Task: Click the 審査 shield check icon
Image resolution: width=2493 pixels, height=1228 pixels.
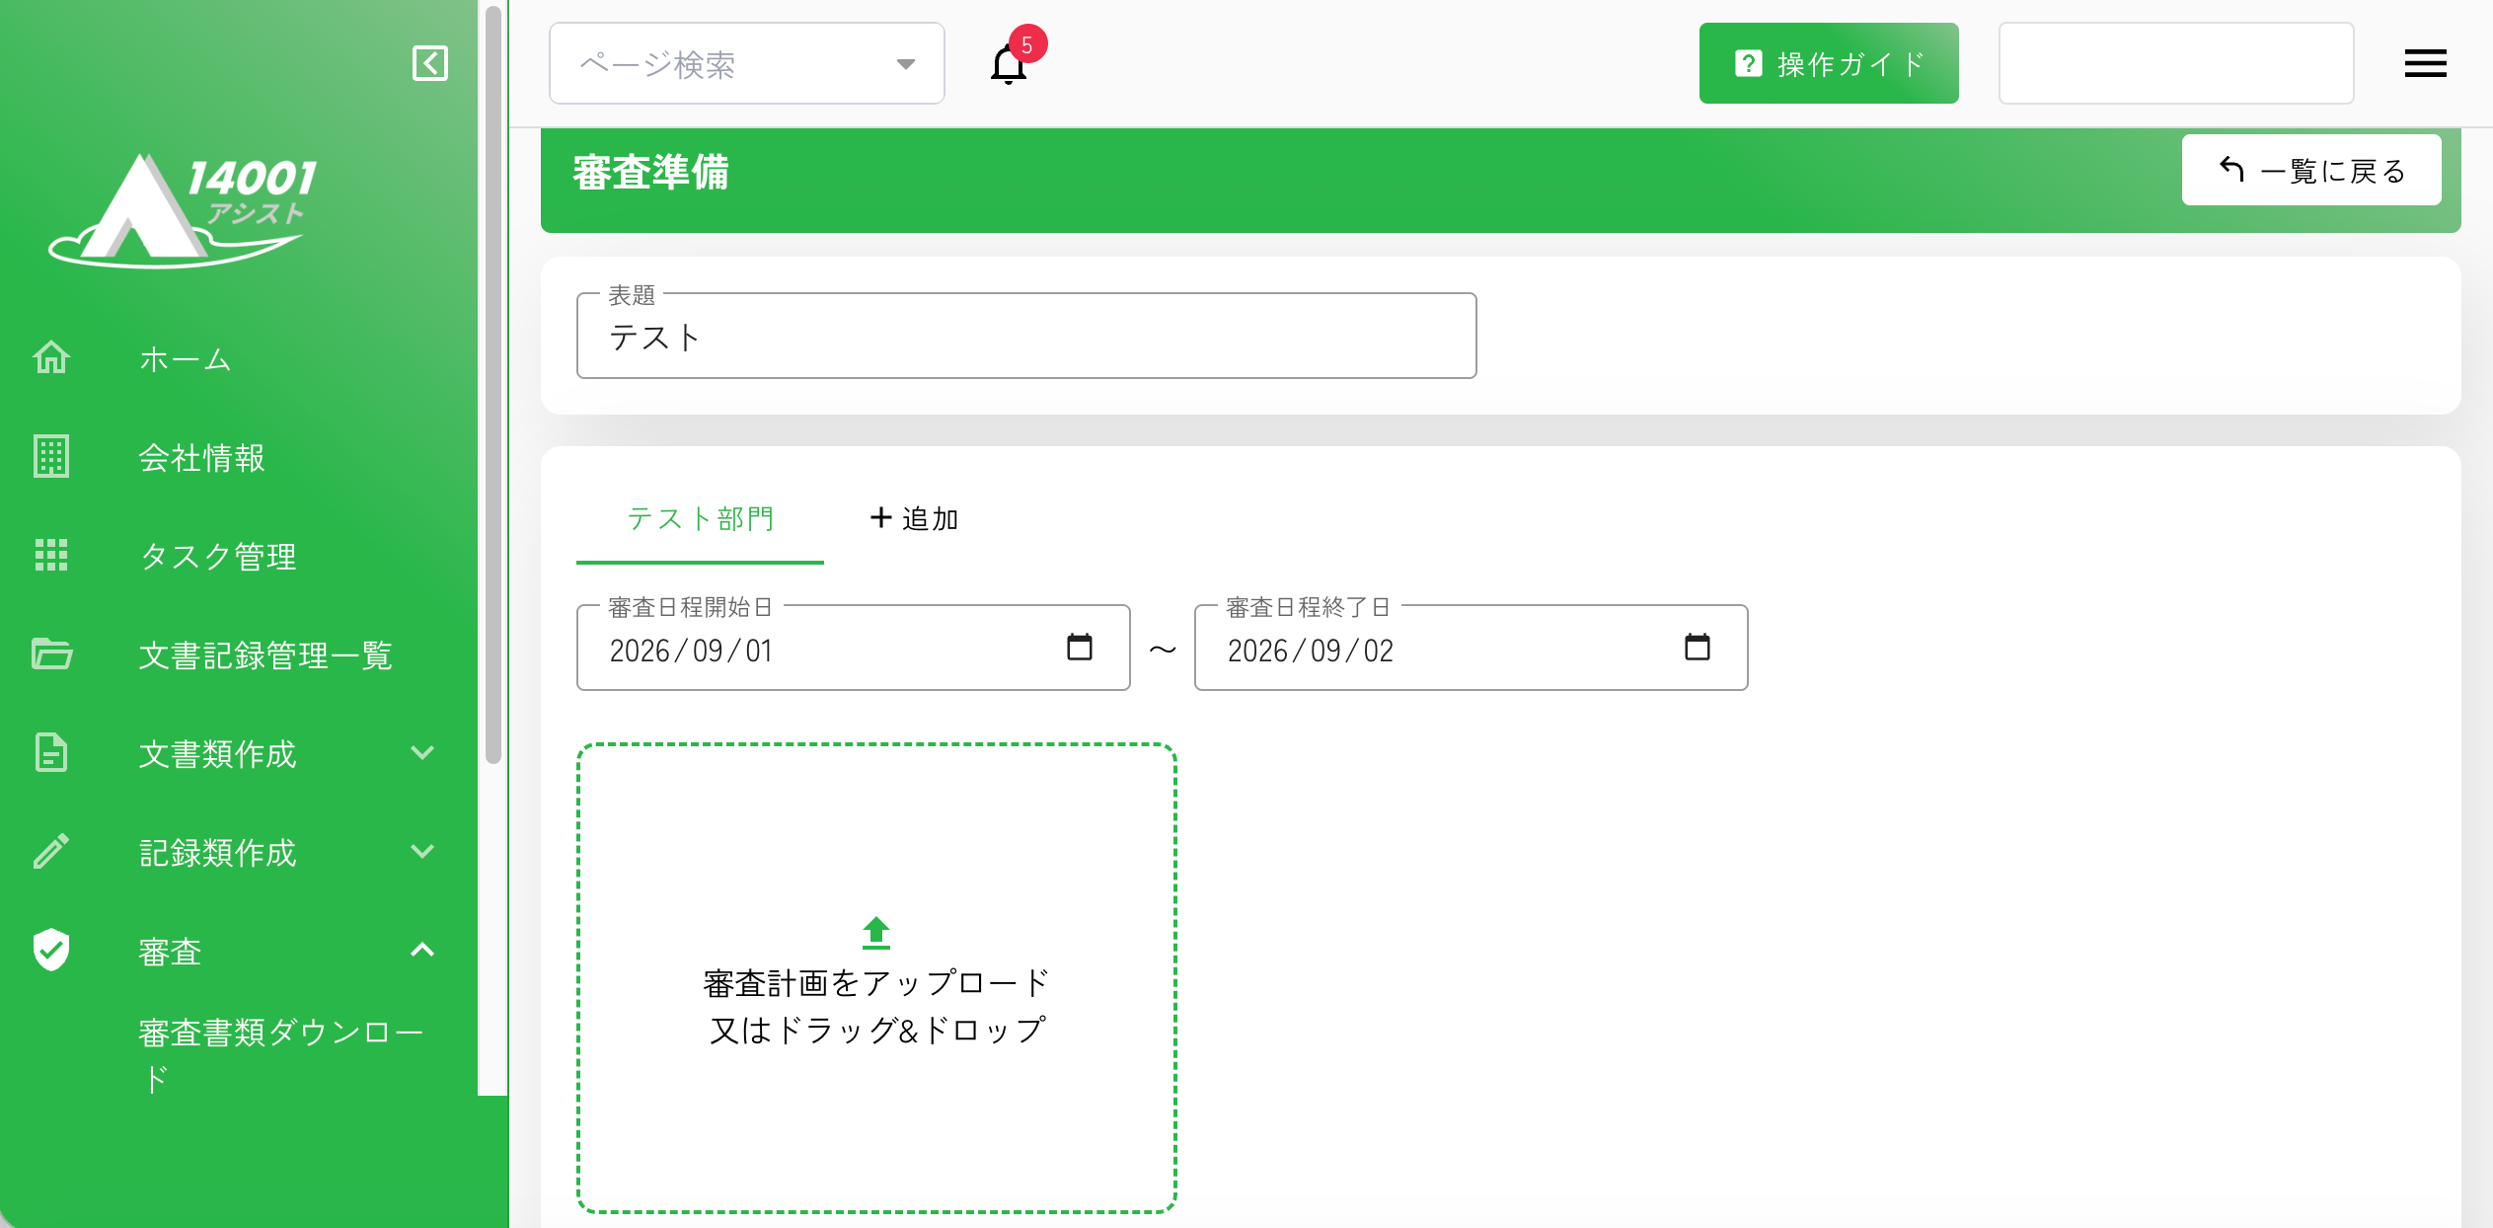Action: (51, 950)
